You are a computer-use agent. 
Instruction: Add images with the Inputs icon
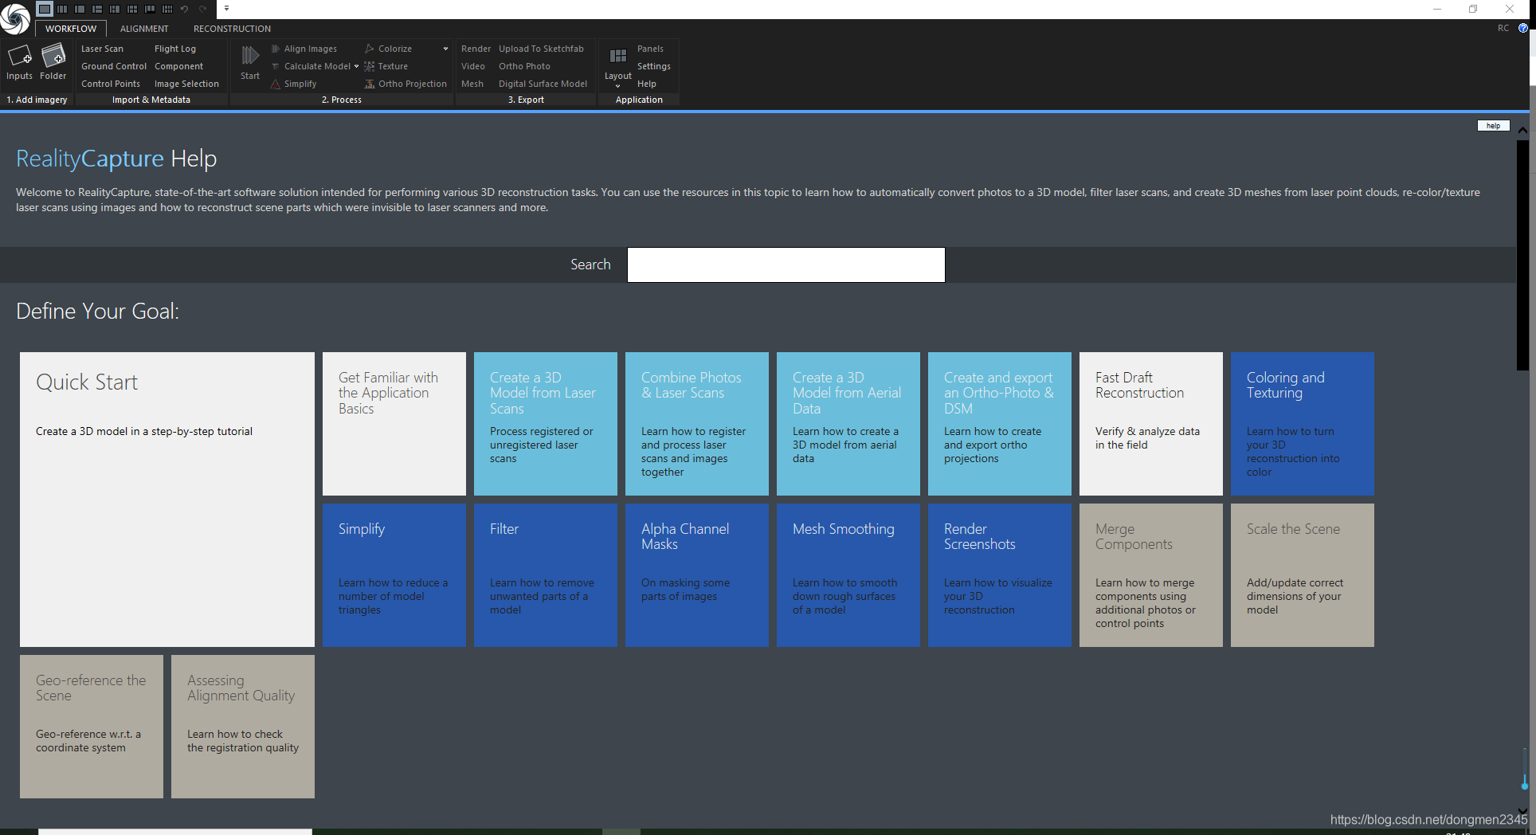(19, 57)
